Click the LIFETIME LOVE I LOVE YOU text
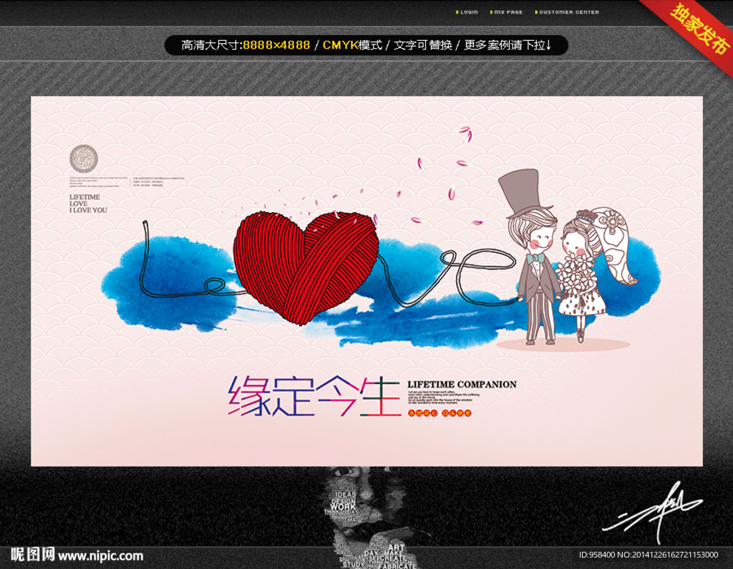 [88, 204]
